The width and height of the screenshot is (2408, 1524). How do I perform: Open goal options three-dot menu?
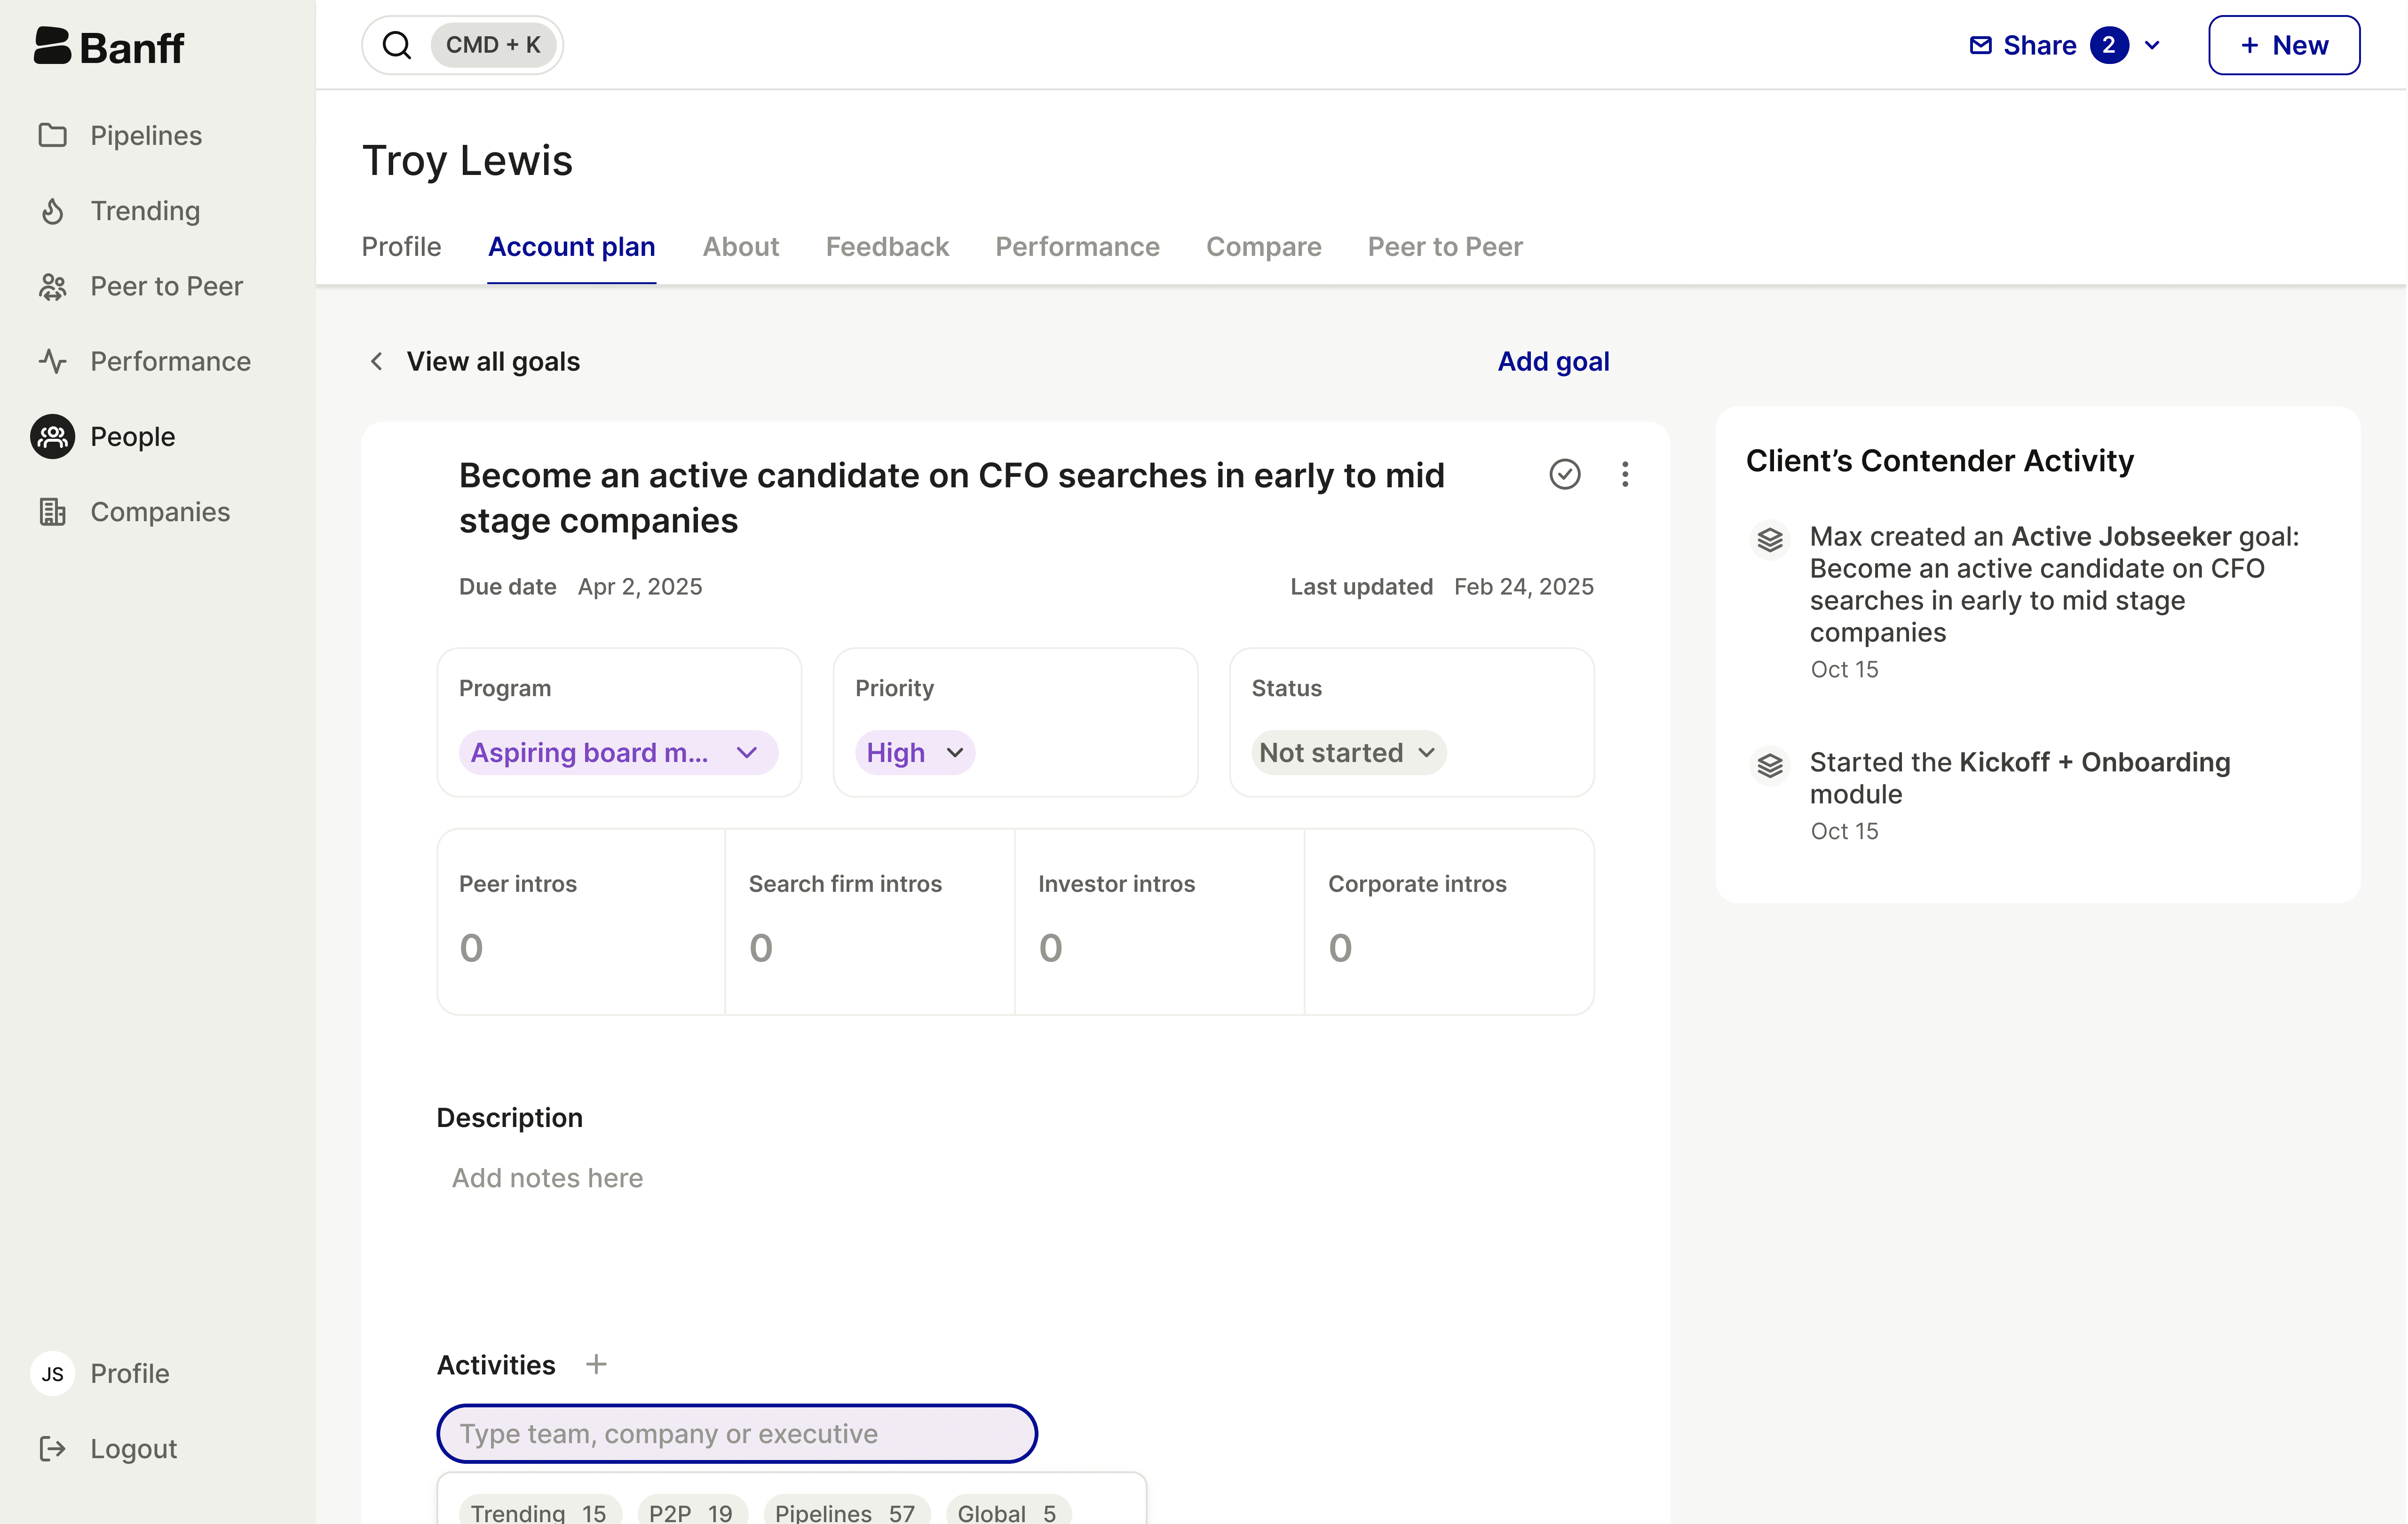[x=1625, y=474]
